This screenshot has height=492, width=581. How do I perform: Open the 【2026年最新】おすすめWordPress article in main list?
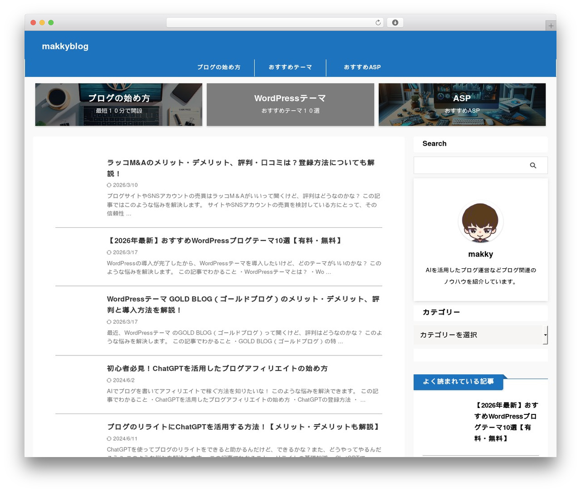pos(225,241)
